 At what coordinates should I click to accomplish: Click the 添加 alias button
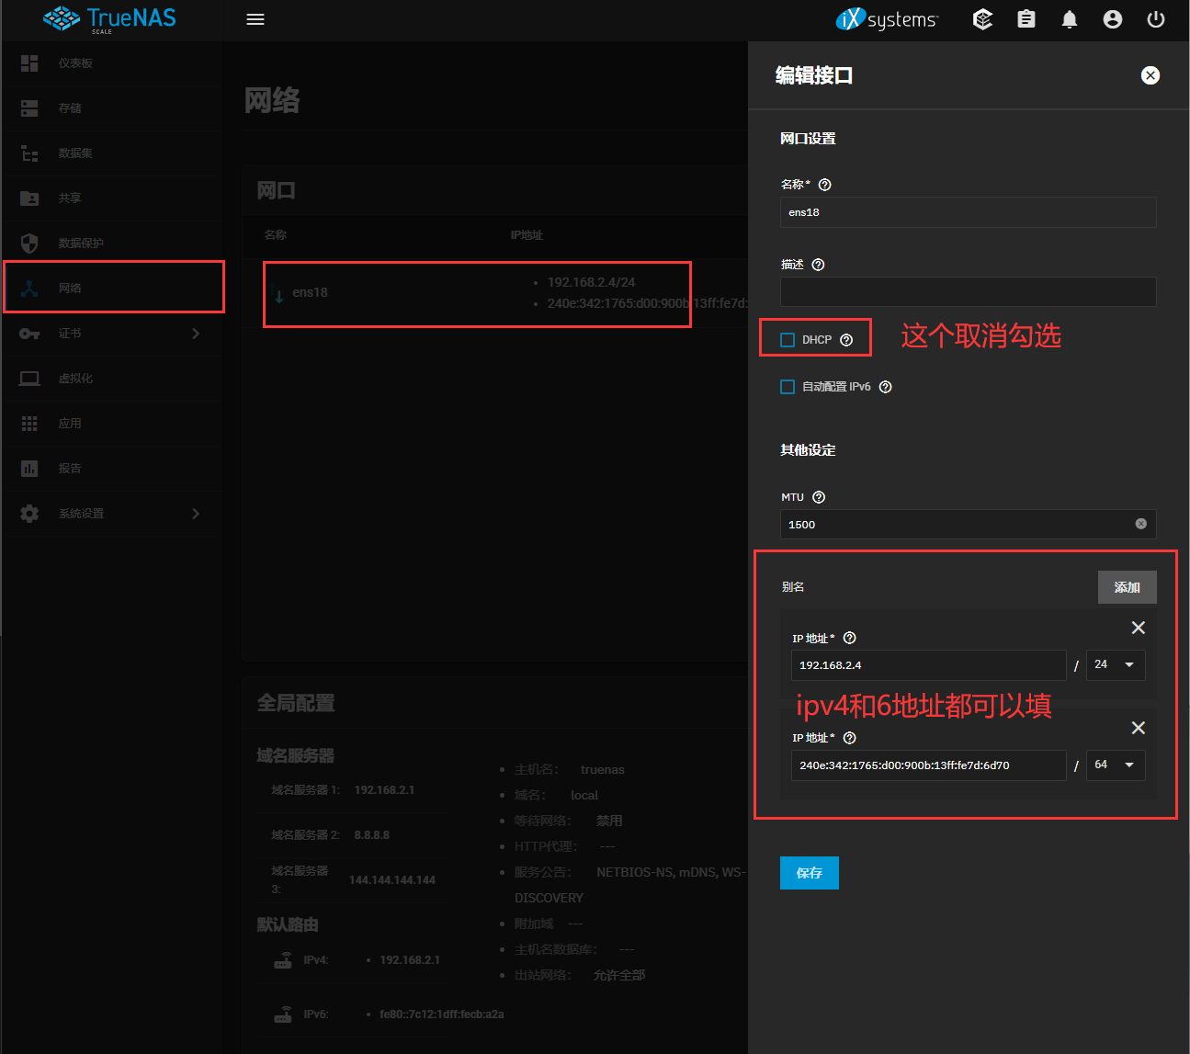1127,587
